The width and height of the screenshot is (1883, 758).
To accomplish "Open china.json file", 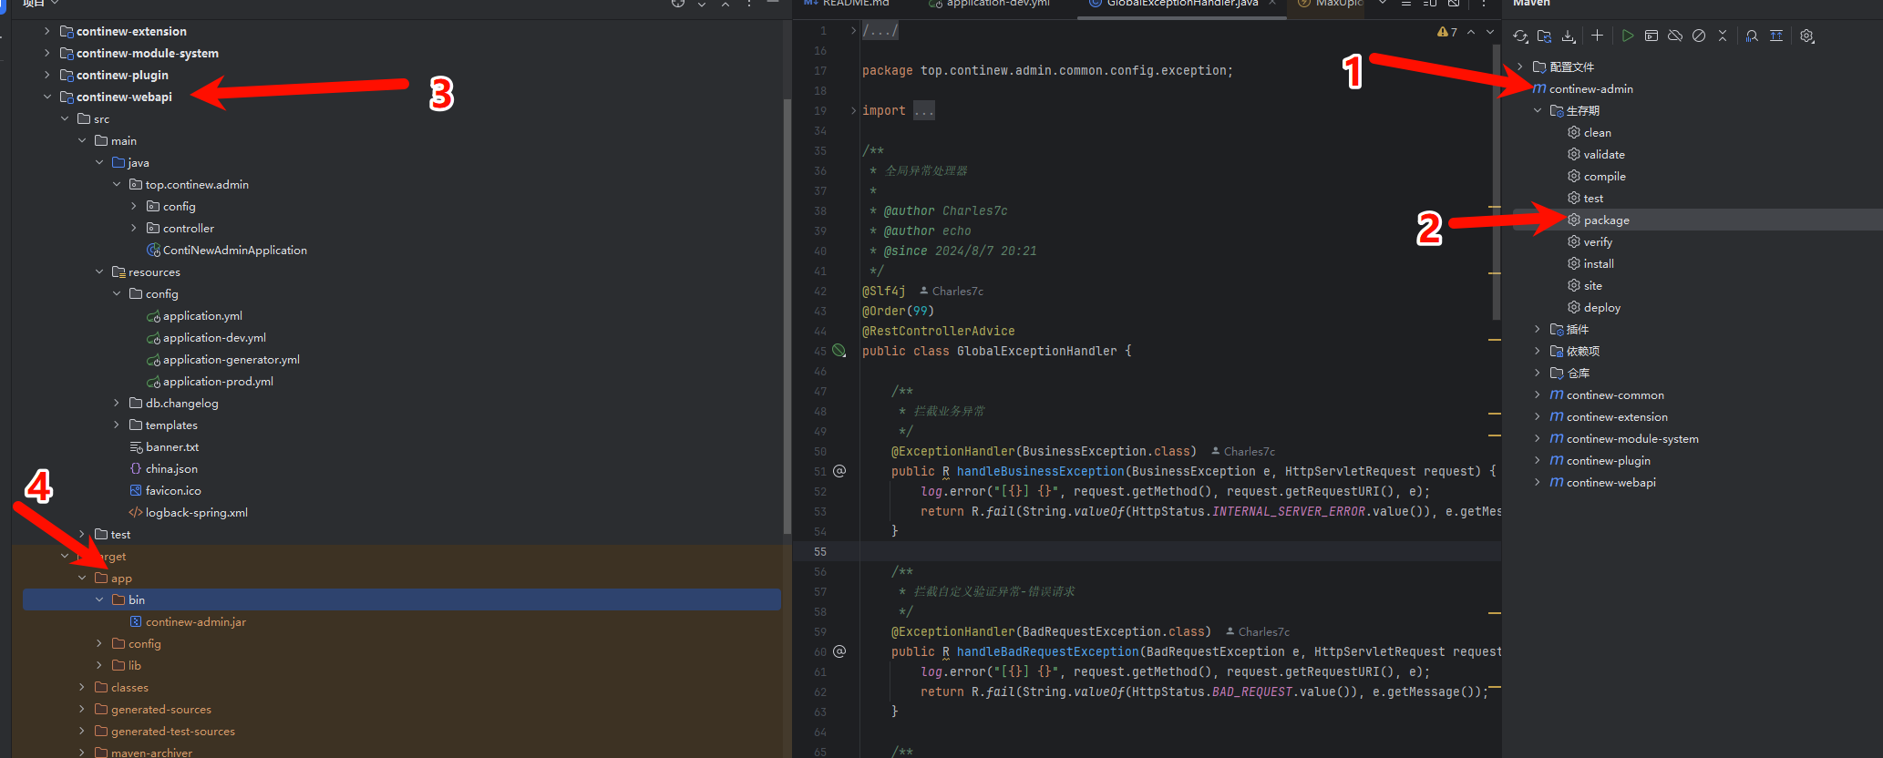I will click(171, 469).
